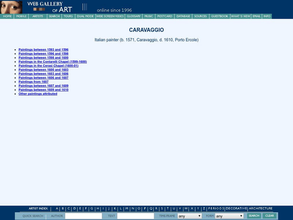Jump to artist index letter G
Screen dimensions: 293x220
click(92, 208)
